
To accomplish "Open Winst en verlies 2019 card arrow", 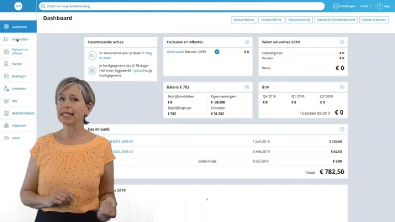I will click(x=342, y=42).
